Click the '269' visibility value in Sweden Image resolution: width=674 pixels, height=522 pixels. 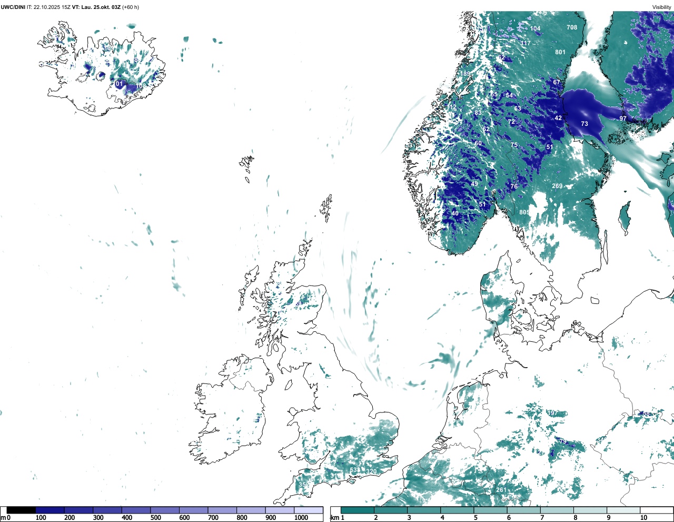557,186
